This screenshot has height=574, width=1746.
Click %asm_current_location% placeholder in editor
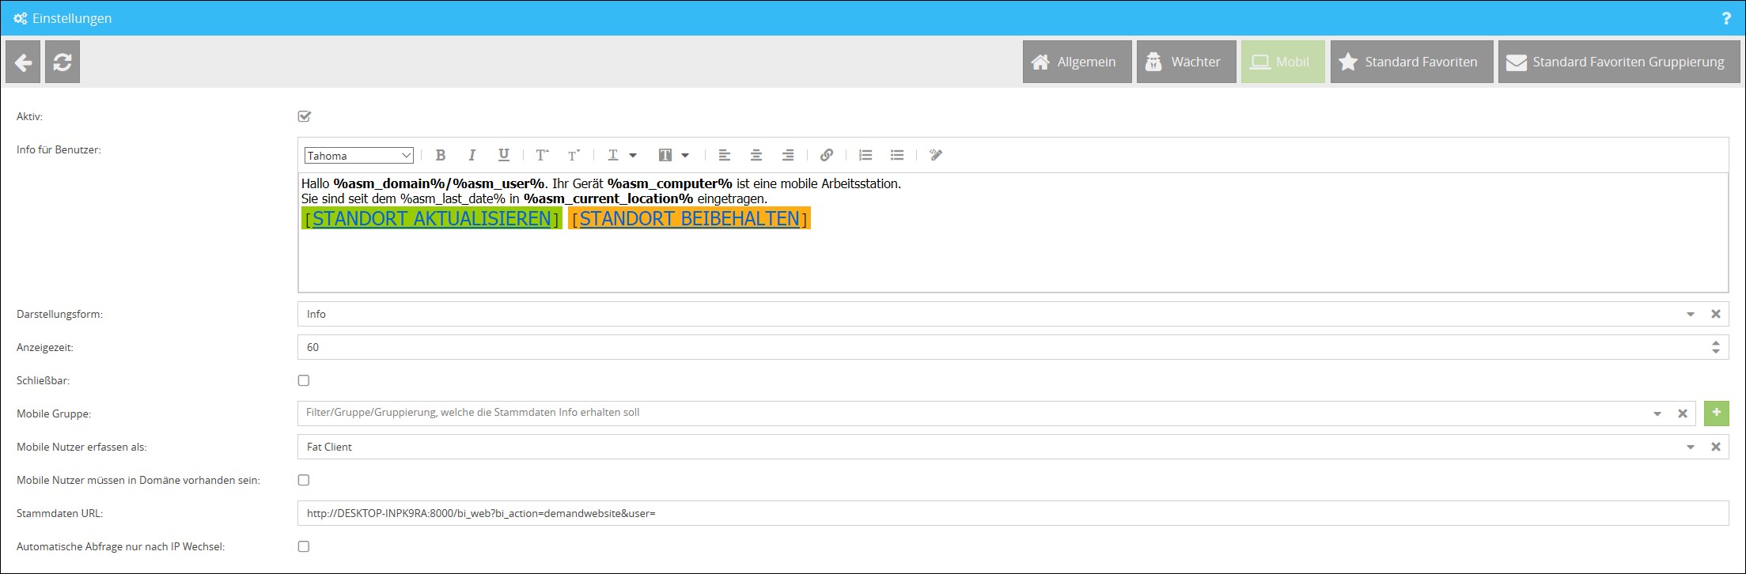click(x=608, y=198)
